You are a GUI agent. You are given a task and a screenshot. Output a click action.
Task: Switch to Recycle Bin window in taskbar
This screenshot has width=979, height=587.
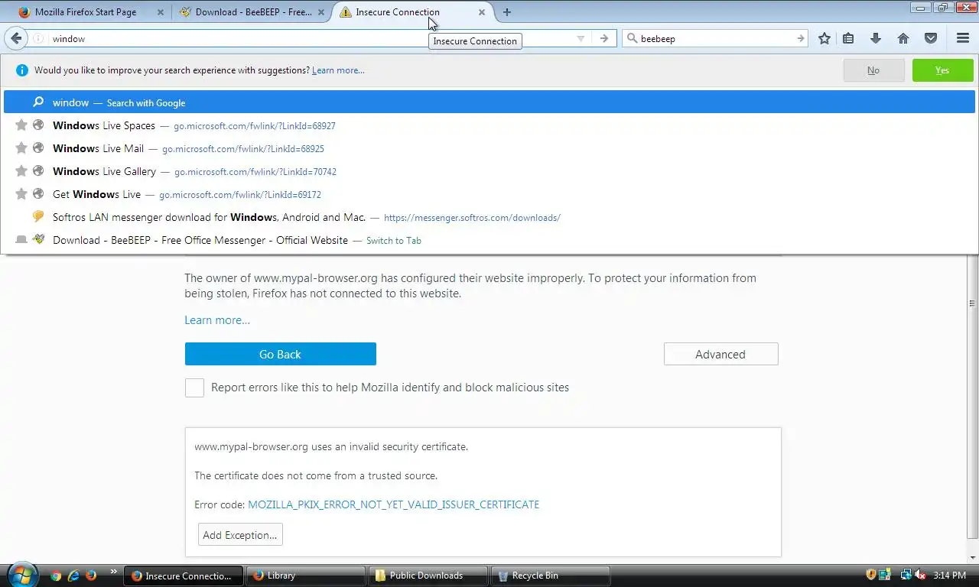coord(551,576)
